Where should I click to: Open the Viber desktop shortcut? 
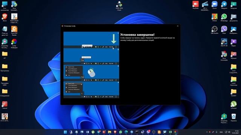pyautogui.click(x=224, y=30)
